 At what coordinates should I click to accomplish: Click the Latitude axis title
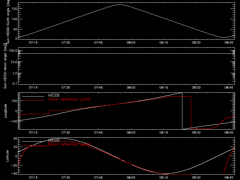click(x=7, y=156)
